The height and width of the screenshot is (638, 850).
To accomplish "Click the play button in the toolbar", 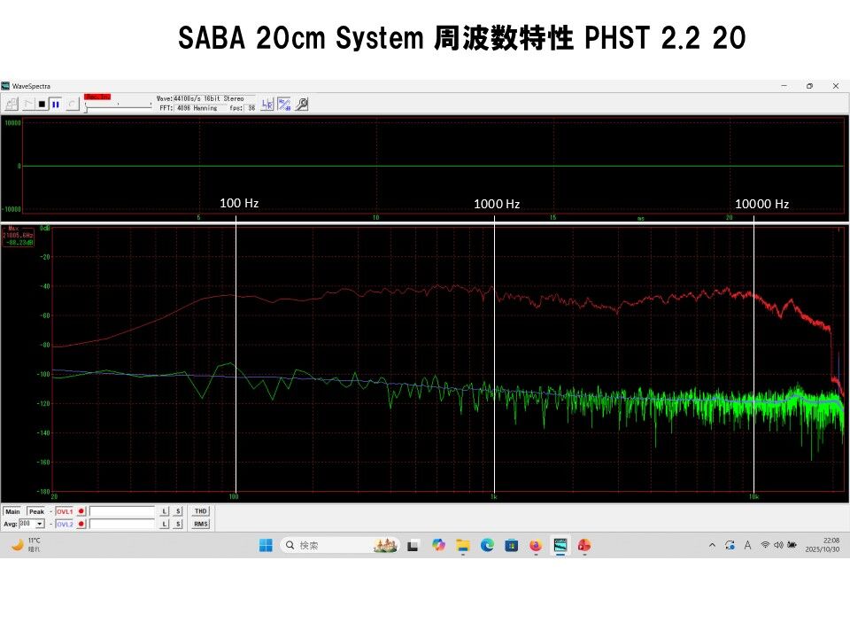I will click(28, 105).
